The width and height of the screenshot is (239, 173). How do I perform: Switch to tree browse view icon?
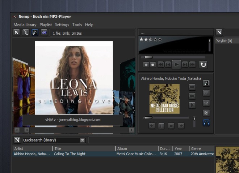(26, 33)
